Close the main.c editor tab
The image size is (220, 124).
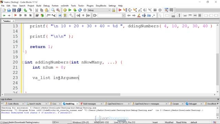point(13,21)
